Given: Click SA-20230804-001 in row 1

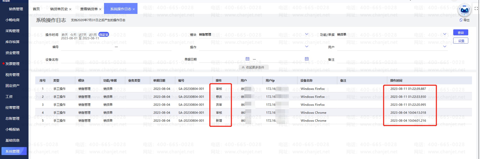Looking at the screenshot, I should pos(191,89).
